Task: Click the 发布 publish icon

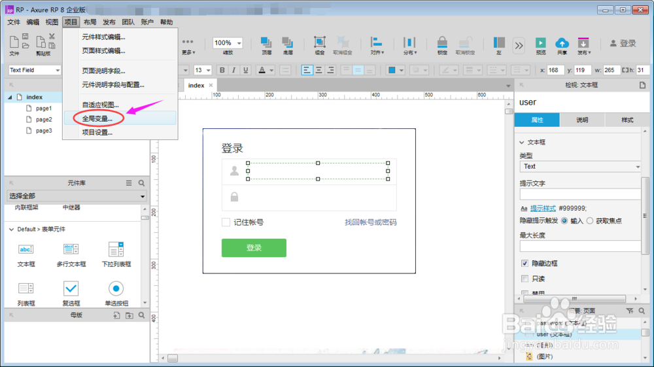Action: click(583, 43)
